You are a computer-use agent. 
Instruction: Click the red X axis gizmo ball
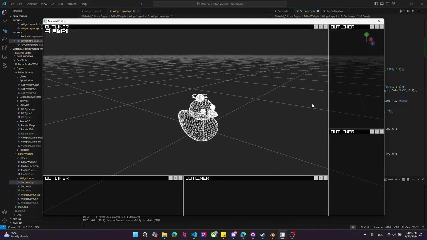[370, 40]
